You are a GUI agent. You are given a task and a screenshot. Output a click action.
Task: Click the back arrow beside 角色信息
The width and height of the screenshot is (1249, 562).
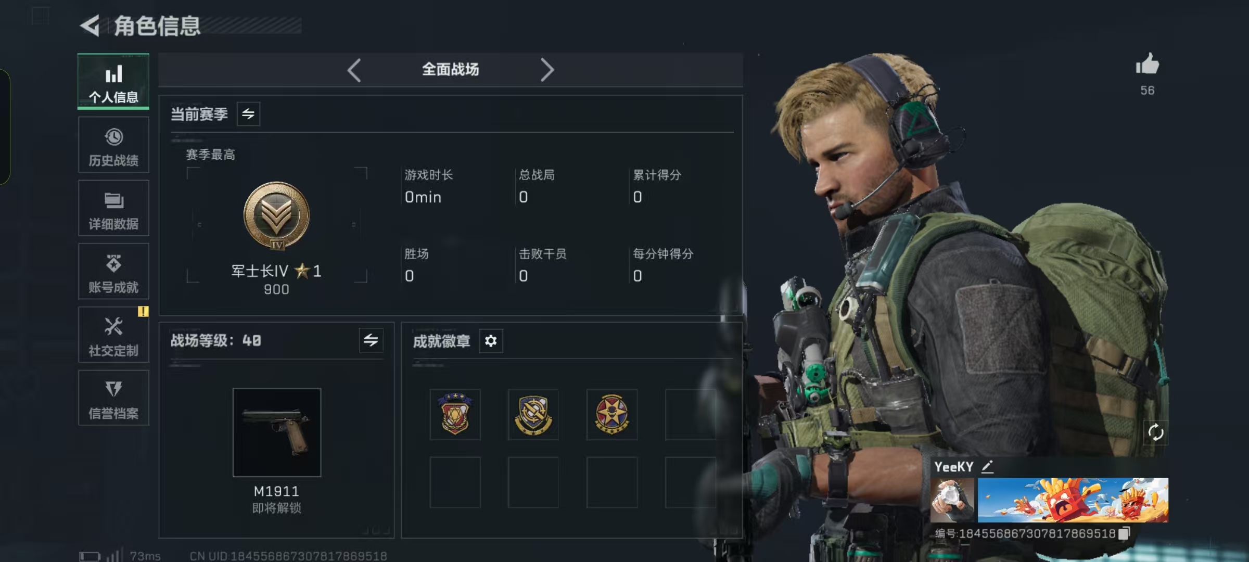pyautogui.click(x=90, y=25)
